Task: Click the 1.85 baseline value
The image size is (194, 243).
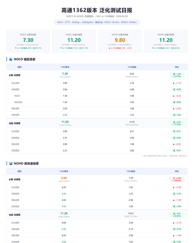Action: pos(131,187)
